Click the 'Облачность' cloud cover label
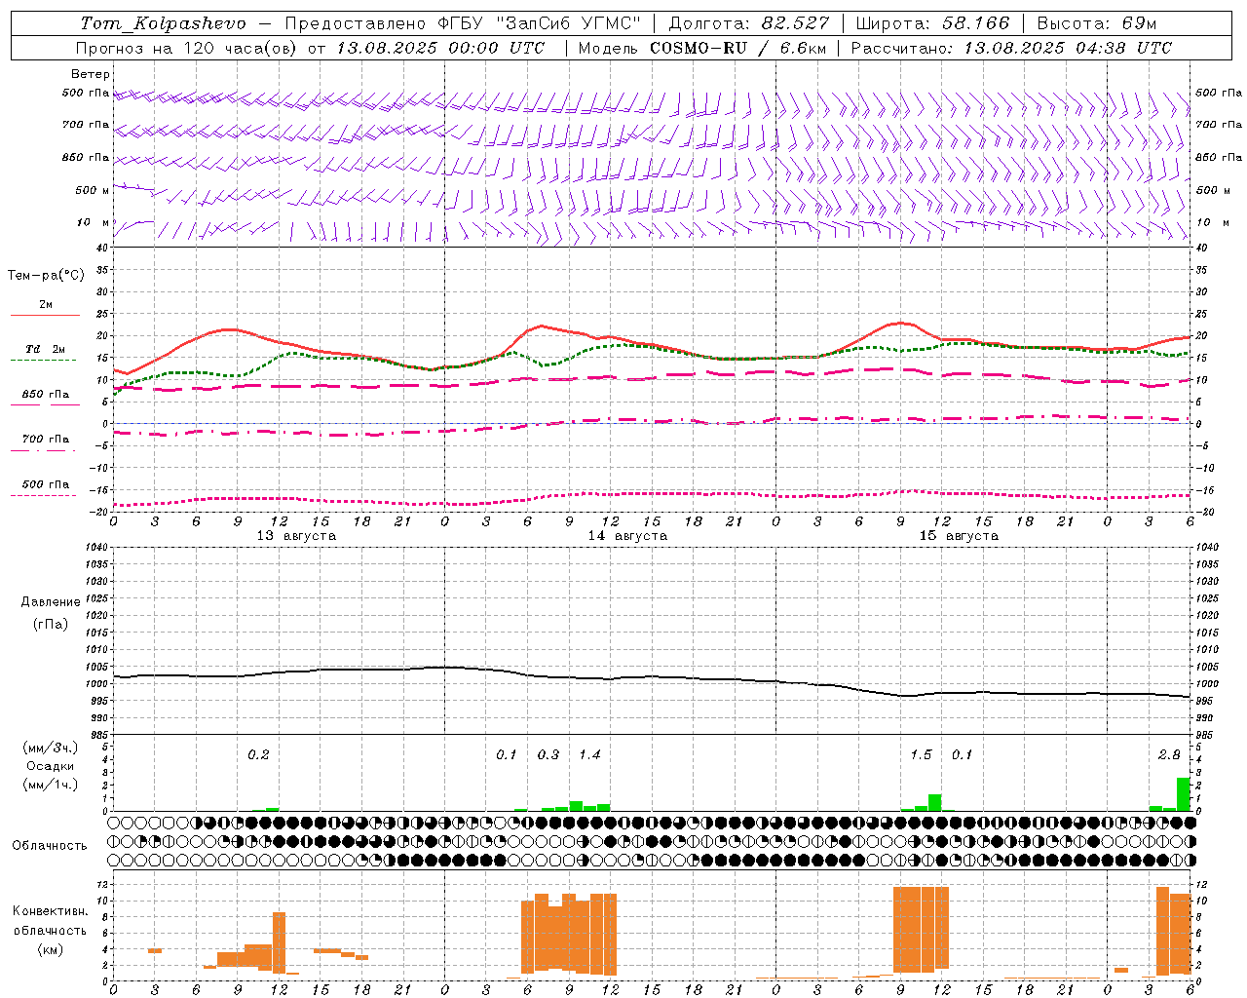 click(x=50, y=845)
